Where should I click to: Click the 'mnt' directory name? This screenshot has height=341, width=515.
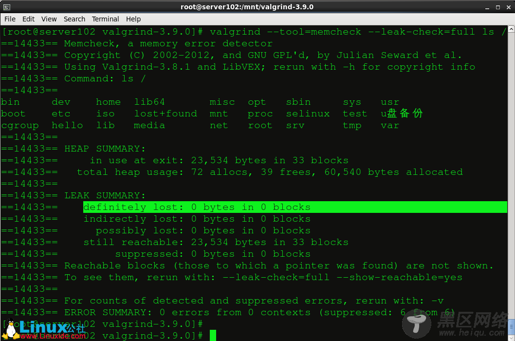tap(219, 114)
